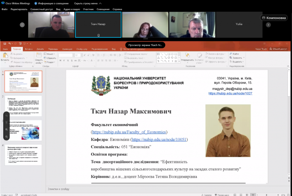Click Формат по образцу format painter
292x196 pixels.
(21, 62)
